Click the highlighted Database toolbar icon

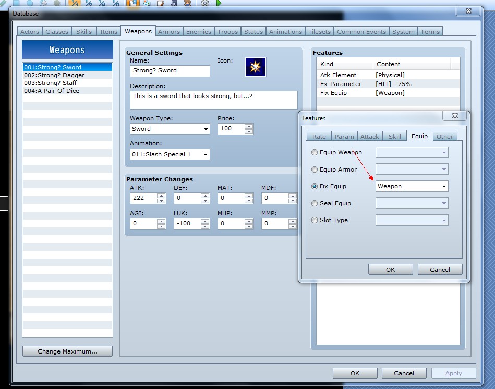pyautogui.click(x=133, y=3)
